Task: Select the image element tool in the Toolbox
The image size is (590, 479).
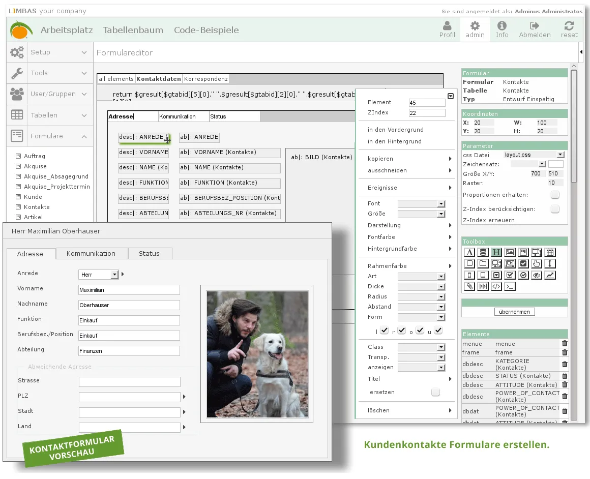Action: pyautogui.click(x=509, y=252)
